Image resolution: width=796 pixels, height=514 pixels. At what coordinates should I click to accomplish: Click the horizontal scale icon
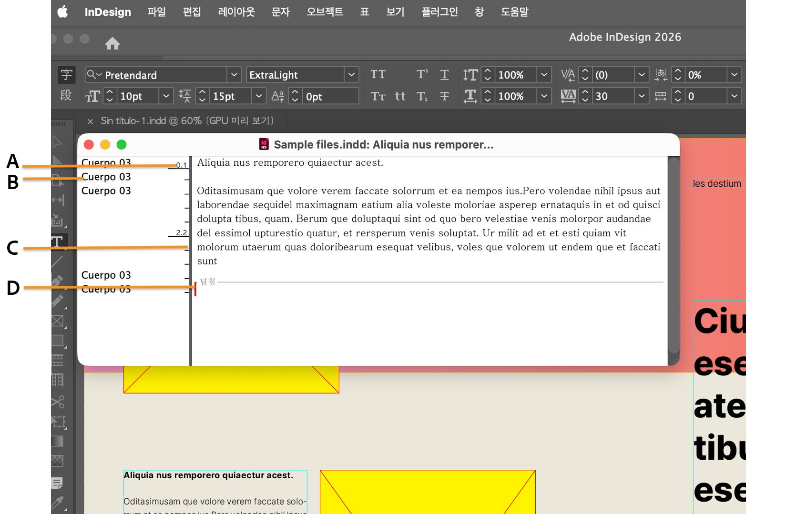tap(470, 96)
